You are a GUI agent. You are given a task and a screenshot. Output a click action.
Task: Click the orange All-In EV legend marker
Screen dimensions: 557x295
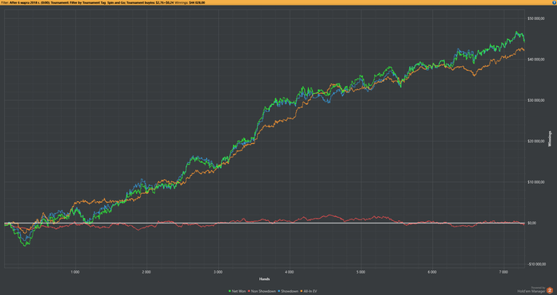[x=302, y=291]
